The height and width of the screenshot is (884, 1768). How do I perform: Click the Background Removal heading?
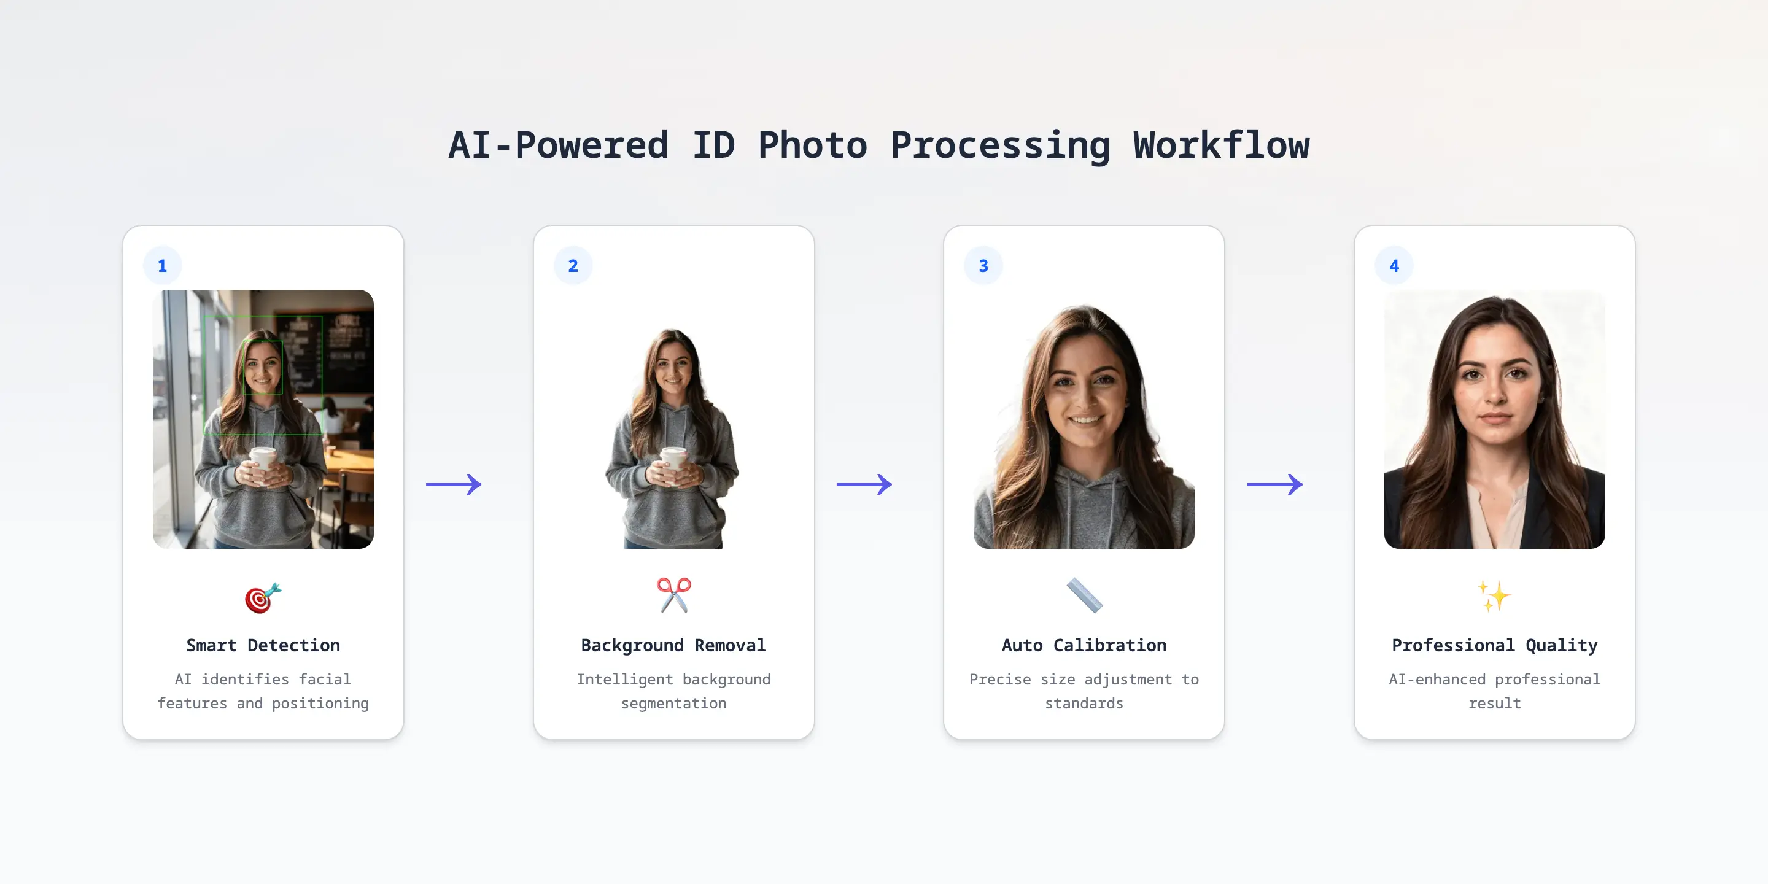(673, 645)
